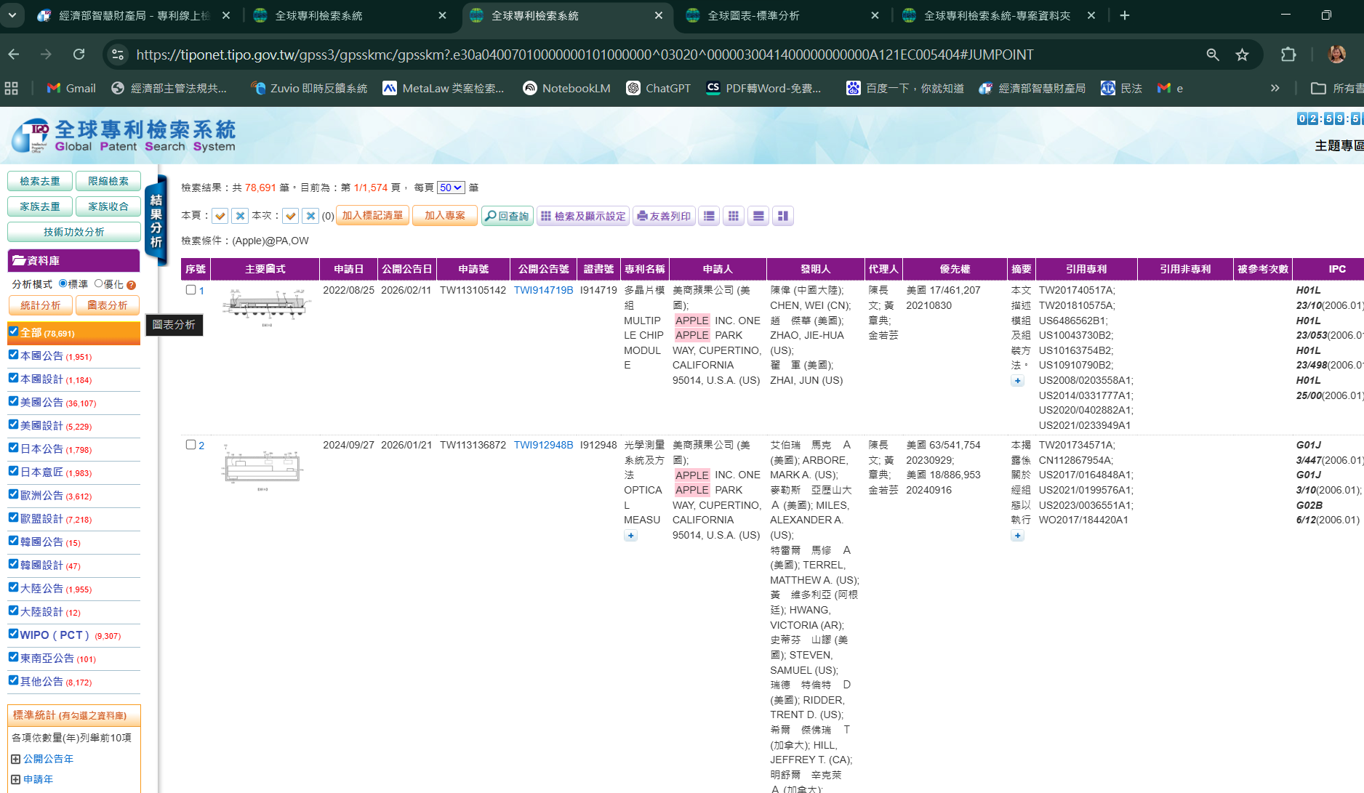Screen dimensions: 1364x793
Task: Click 加入標記清單 button
Action: click(372, 216)
